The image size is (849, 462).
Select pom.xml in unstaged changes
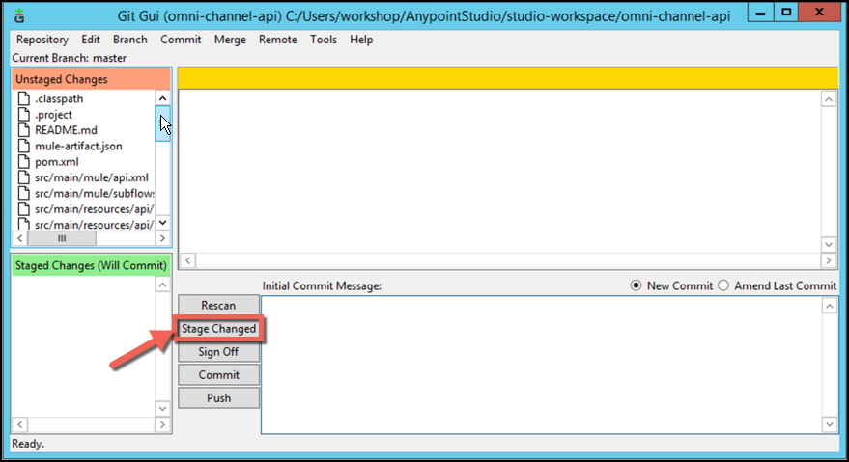[x=57, y=162]
